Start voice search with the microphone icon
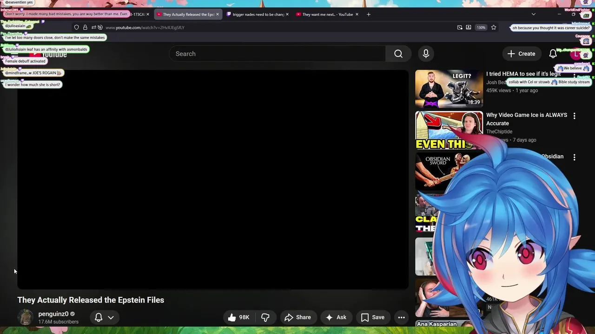This screenshot has width=595, height=334. 426,54
